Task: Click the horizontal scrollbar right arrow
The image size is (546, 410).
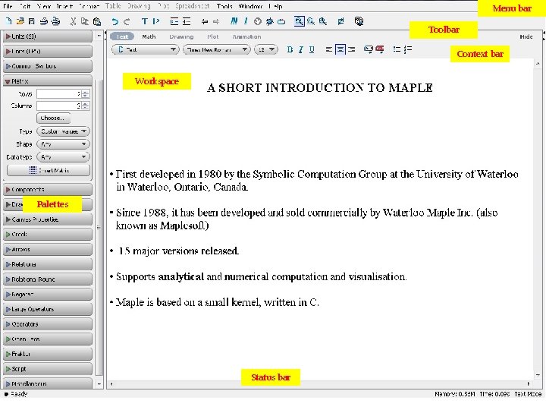Action: pos(529,383)
